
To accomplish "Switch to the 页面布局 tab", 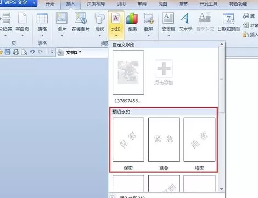I will tap(96, 4).
